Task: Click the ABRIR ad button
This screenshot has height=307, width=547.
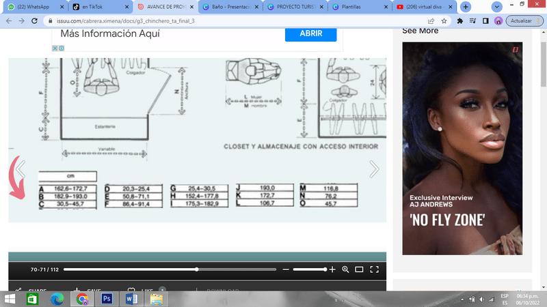Action: 311,33
